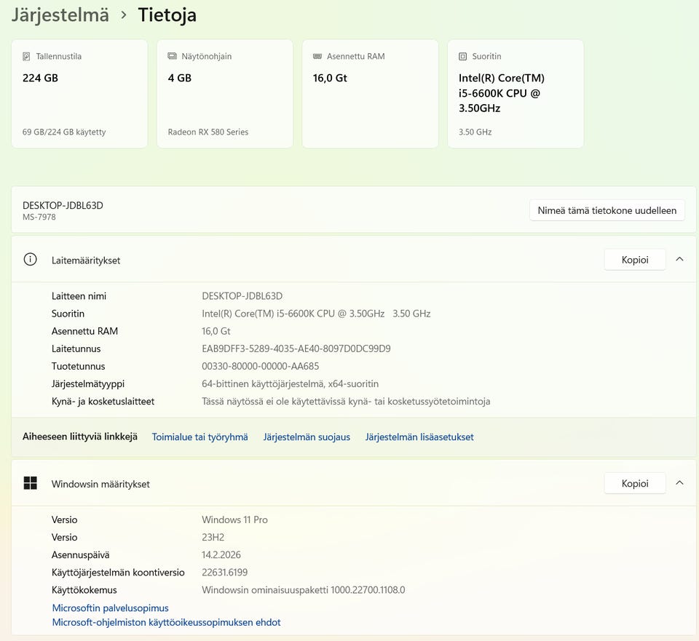
Task: Go back to Järjestelmä in breadcrumb
Action: 60,15
